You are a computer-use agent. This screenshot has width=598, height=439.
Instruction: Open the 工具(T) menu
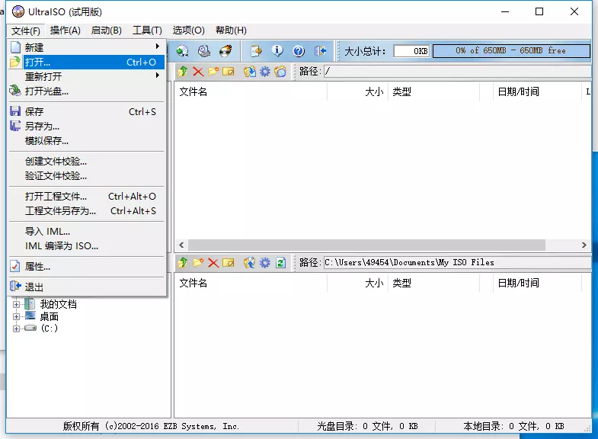pyautogui.click(x=147, y=30)
